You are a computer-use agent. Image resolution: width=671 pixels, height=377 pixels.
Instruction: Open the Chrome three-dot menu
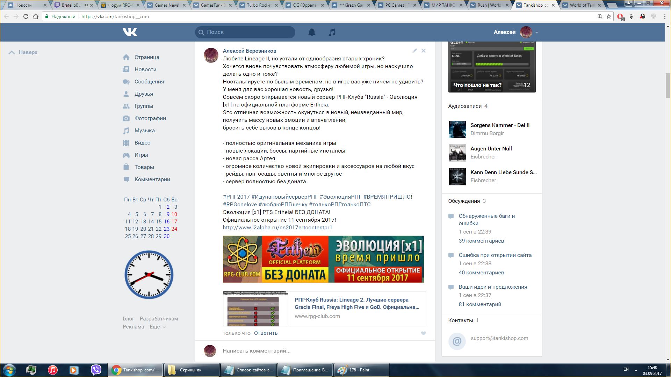click(665, 16)
